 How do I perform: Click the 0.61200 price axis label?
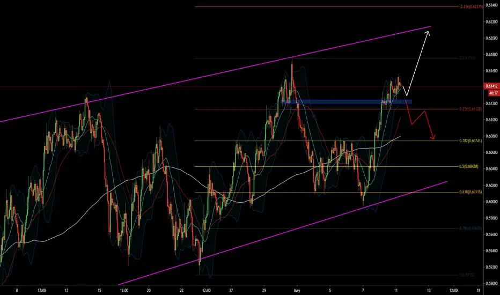[x=491, y=104]
